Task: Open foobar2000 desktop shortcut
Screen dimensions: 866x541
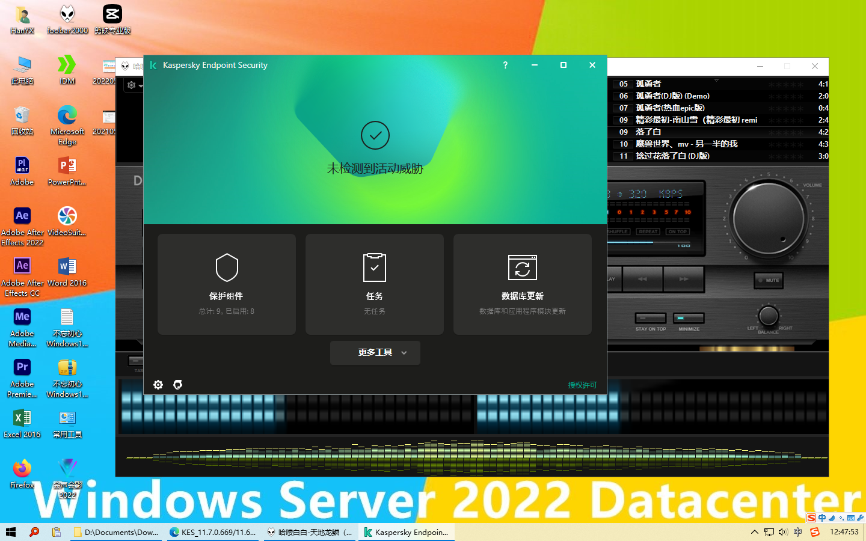Action: click(67, 19)
